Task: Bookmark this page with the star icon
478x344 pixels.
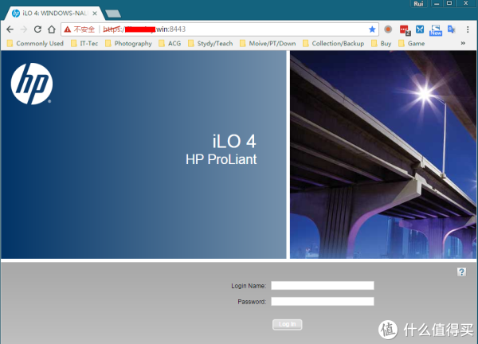Action: click(x=372, y=29)
